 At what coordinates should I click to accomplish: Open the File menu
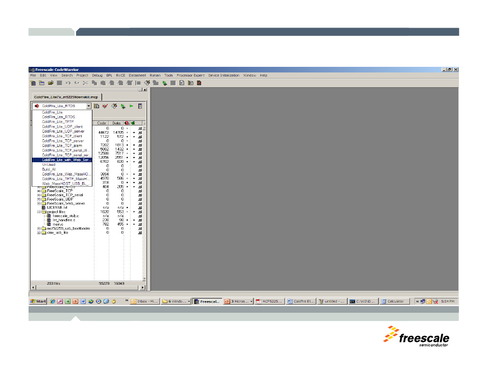[33, 76]
